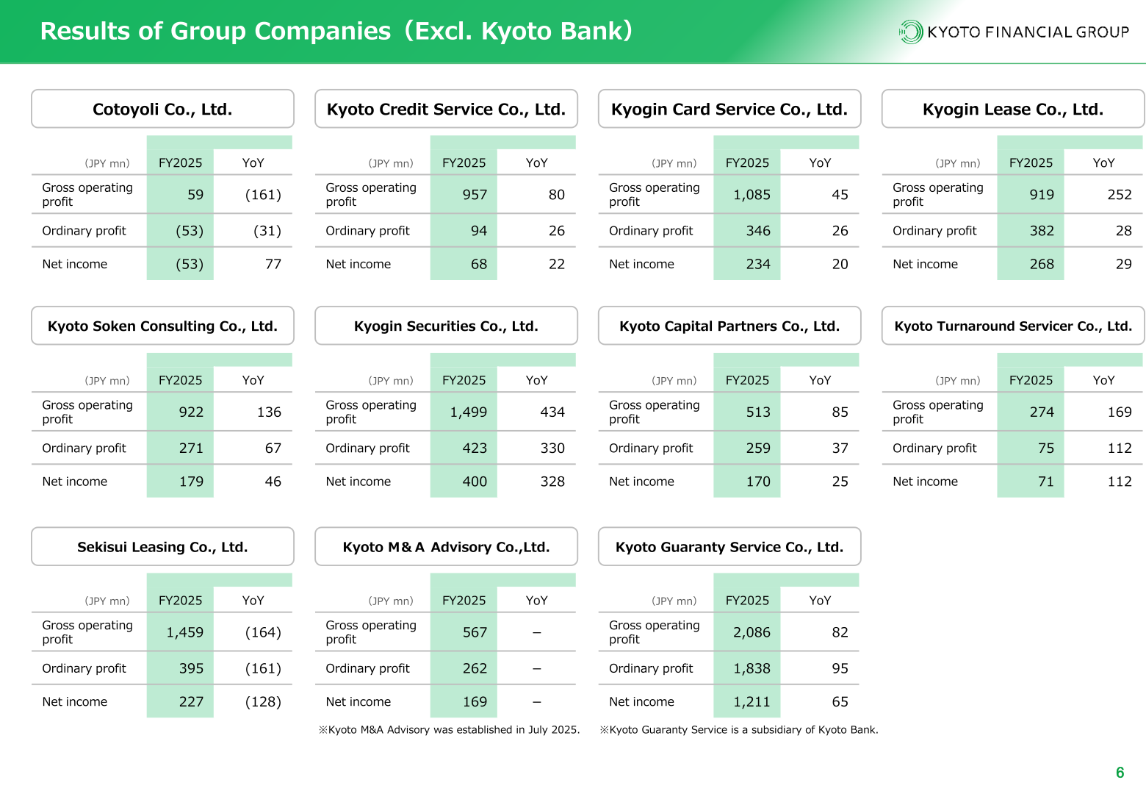Select Kyoto Soken Consulting net income 179
This screenshot has width=1146, height=794.
point(191,482)
